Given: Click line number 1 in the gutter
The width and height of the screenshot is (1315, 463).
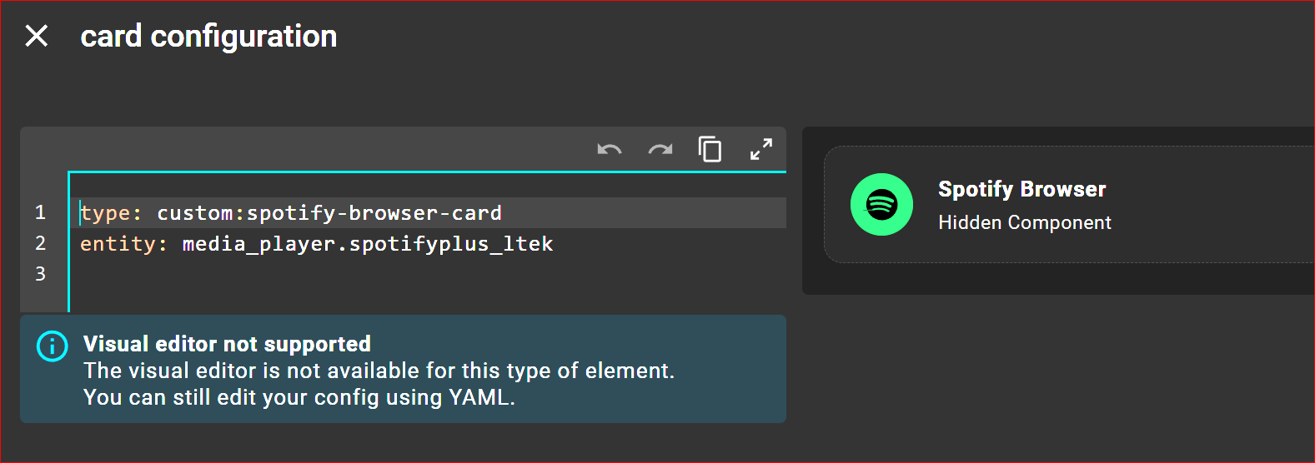Looking at the screenshot, I should tap(40, 212).
